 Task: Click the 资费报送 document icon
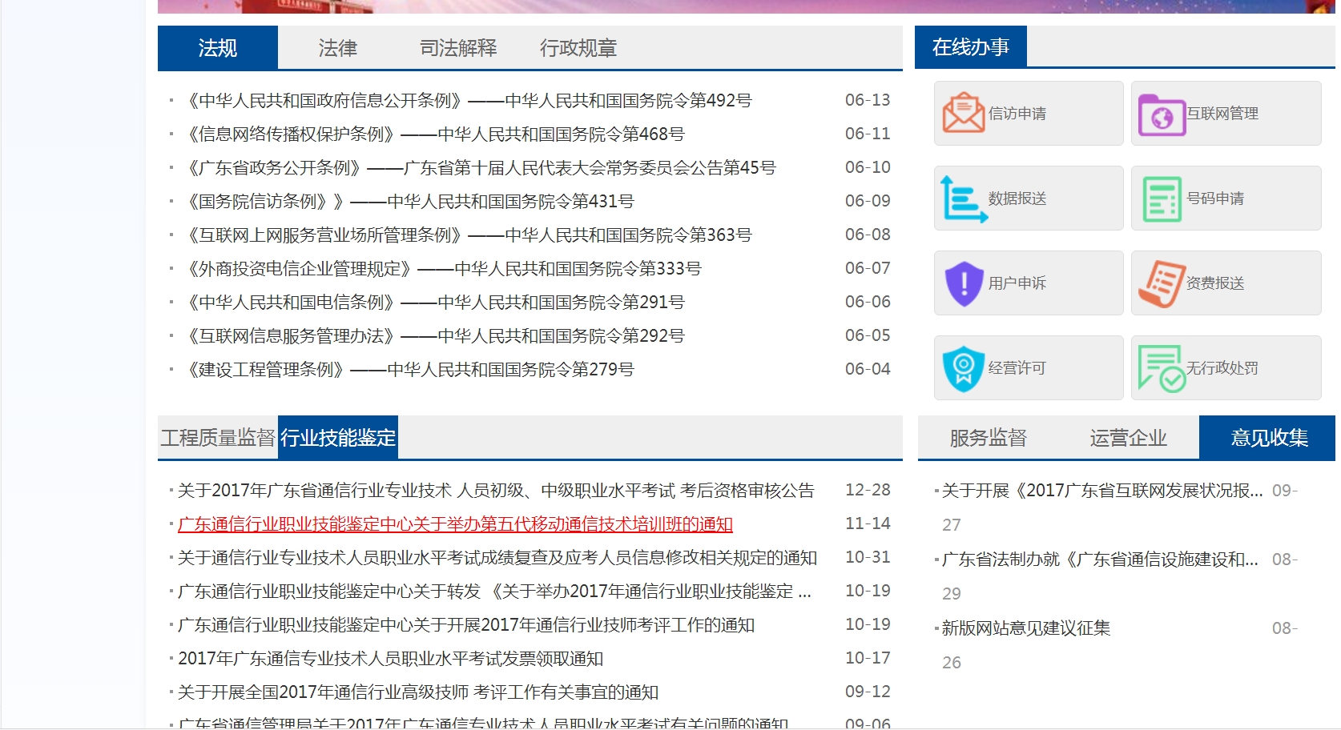pyautogui.click(x=1161, y=283)
